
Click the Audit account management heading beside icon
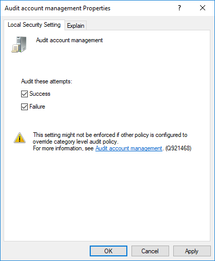[x=69, y=40]
